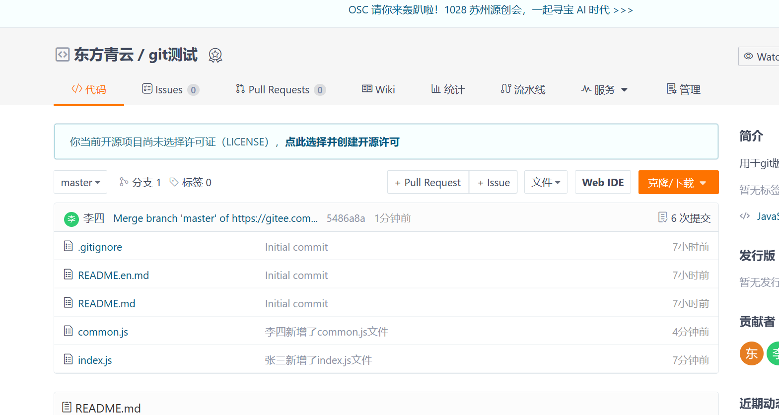This screenshot has width=779, height=415.
Task: Open the Wiki tab
Action: tap(378, 89)
